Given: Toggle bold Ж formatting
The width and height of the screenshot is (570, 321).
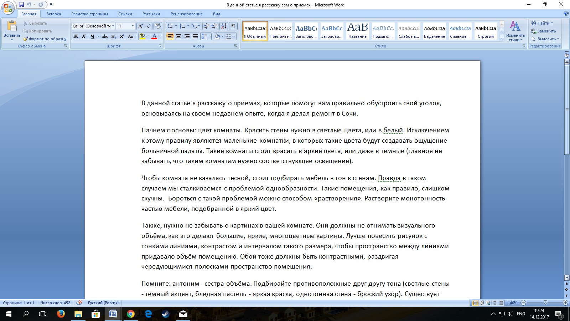Looking at the screenshot, I should [x=76, y=36].
